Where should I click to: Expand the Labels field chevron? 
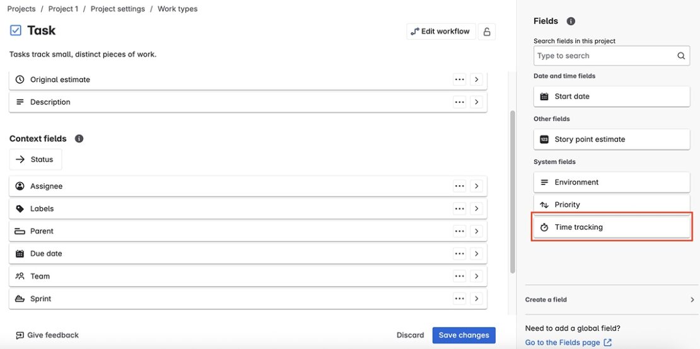[x=476, y=209]
